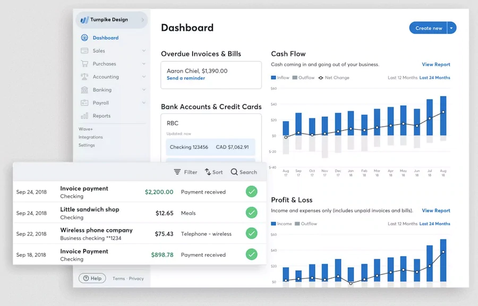Click the Payroll ID card icon

coord(84,103)
